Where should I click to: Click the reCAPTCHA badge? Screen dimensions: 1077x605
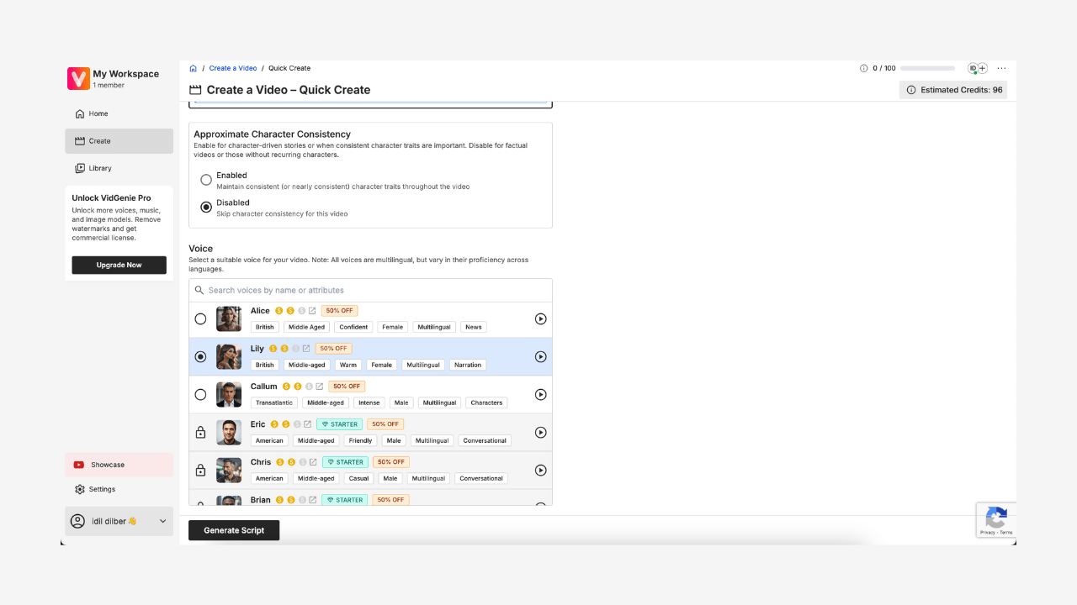[x=996, y=520]
